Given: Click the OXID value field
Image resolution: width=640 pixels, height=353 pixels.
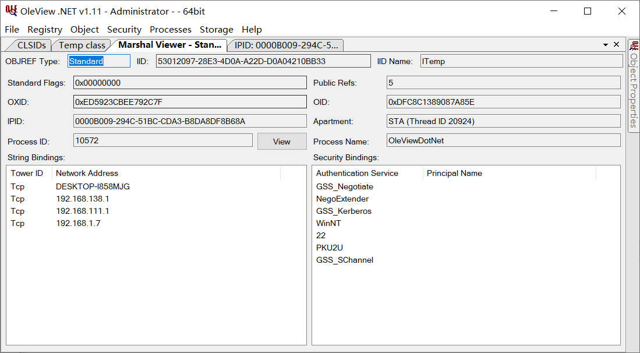Looking at the screenshot, I should tap(190, 101).
